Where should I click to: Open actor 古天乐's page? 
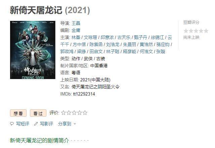124,37
